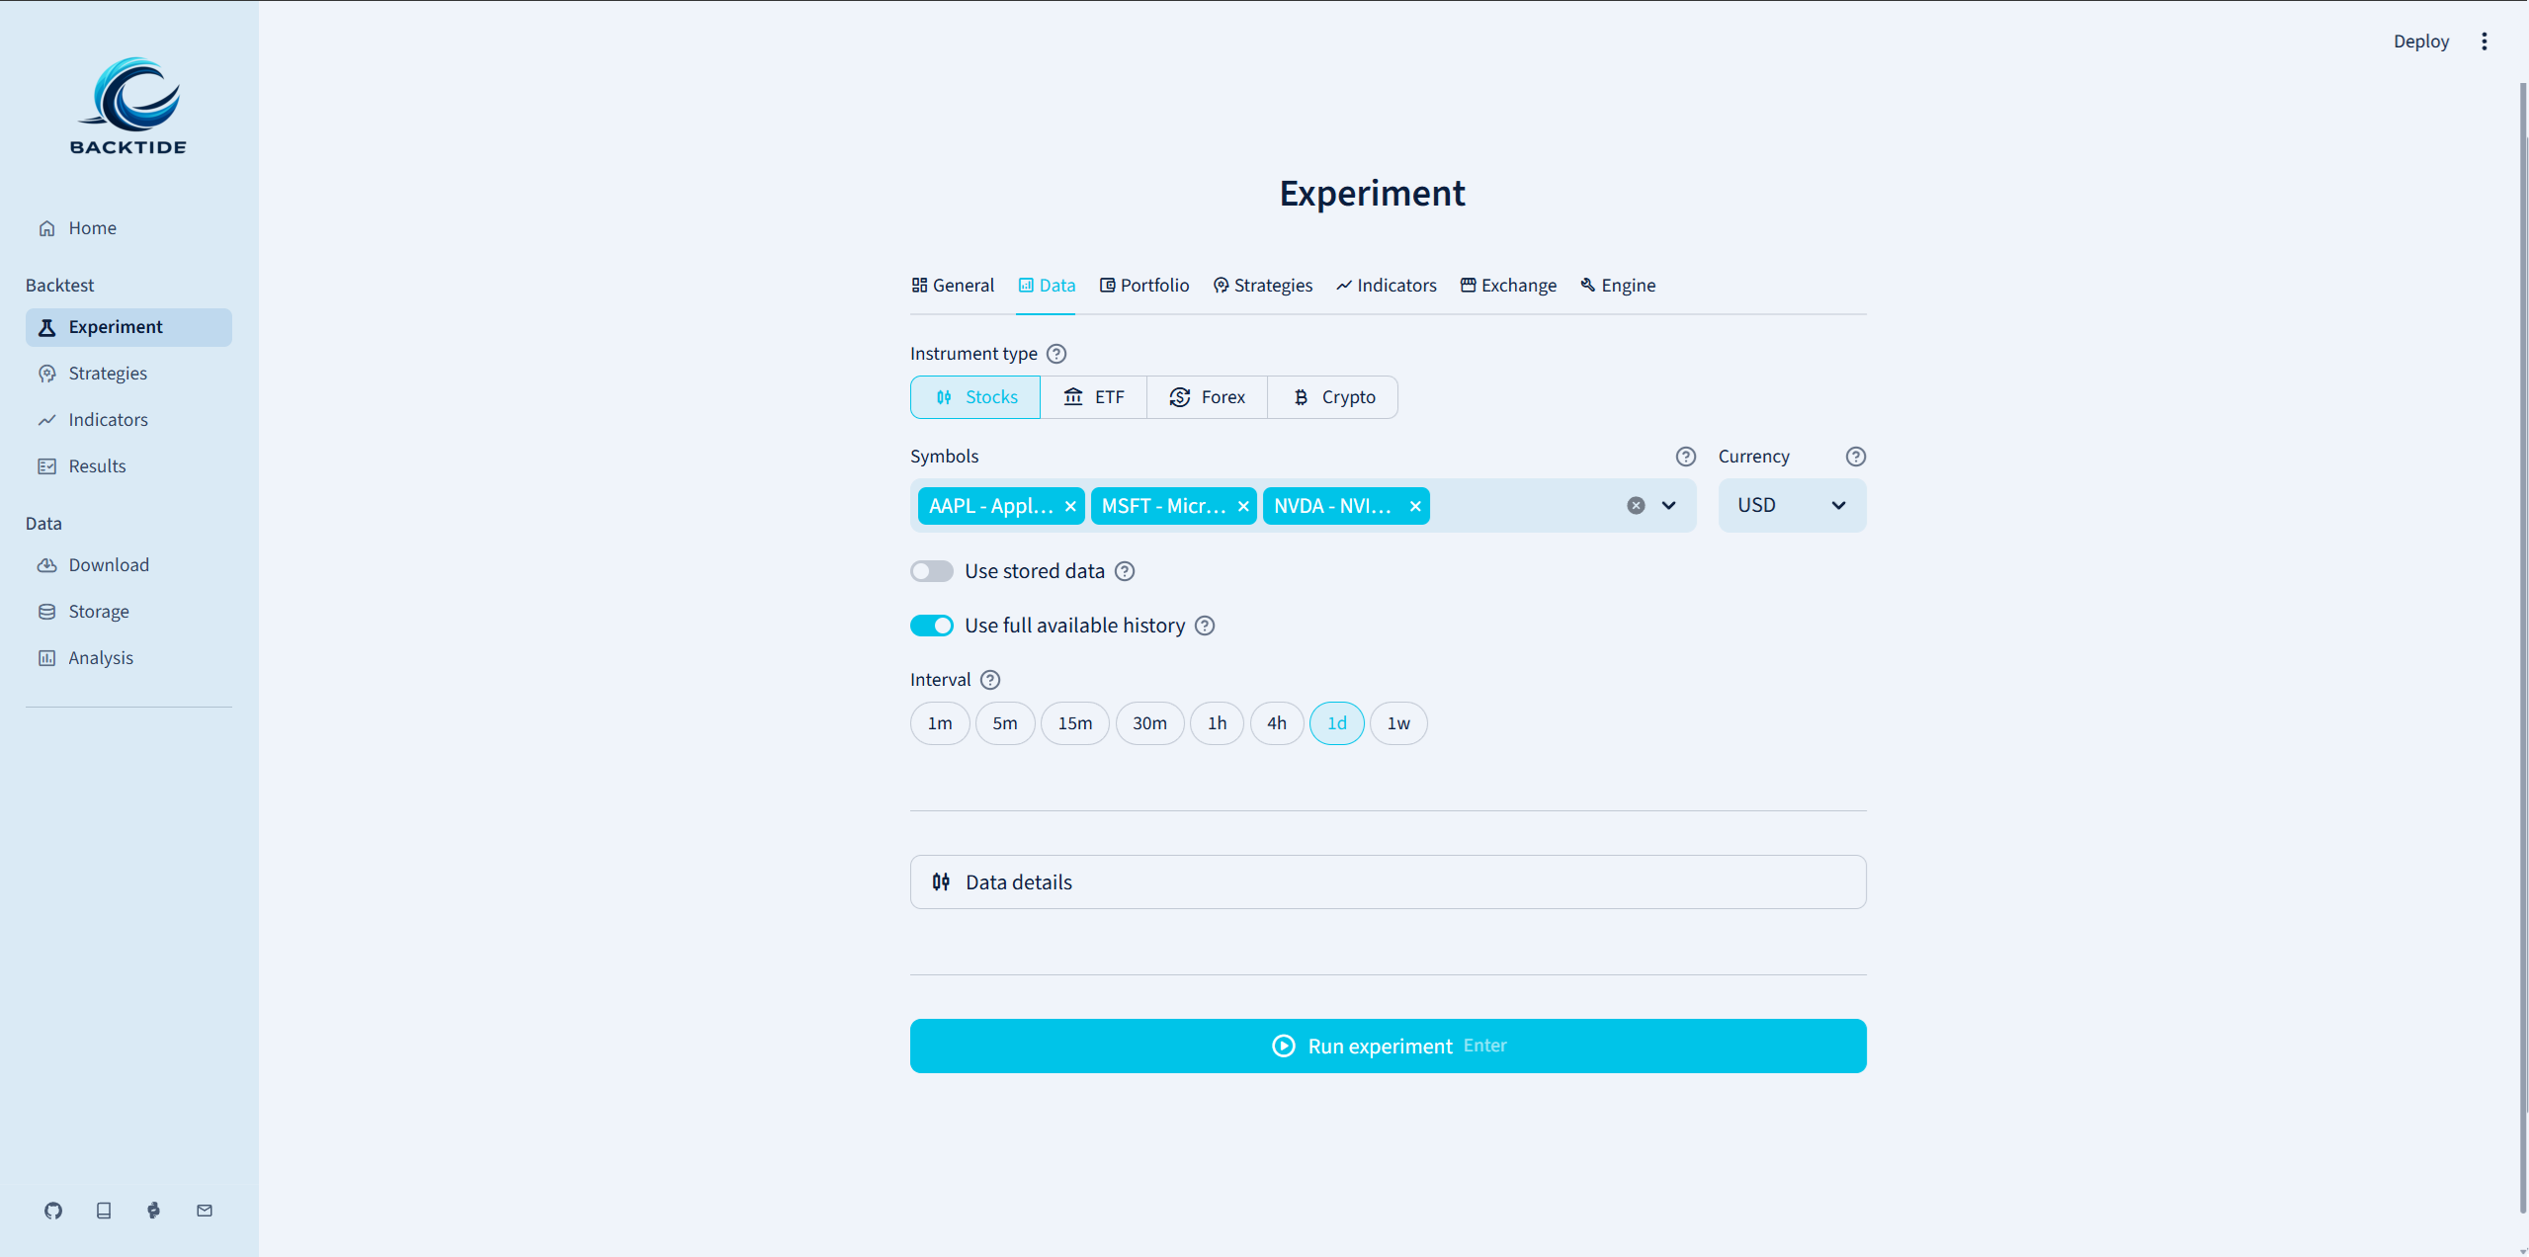The image size is (2529, 1257).
Task: Enable the Use stored data toggle
Action: click(x=932, y=571)
